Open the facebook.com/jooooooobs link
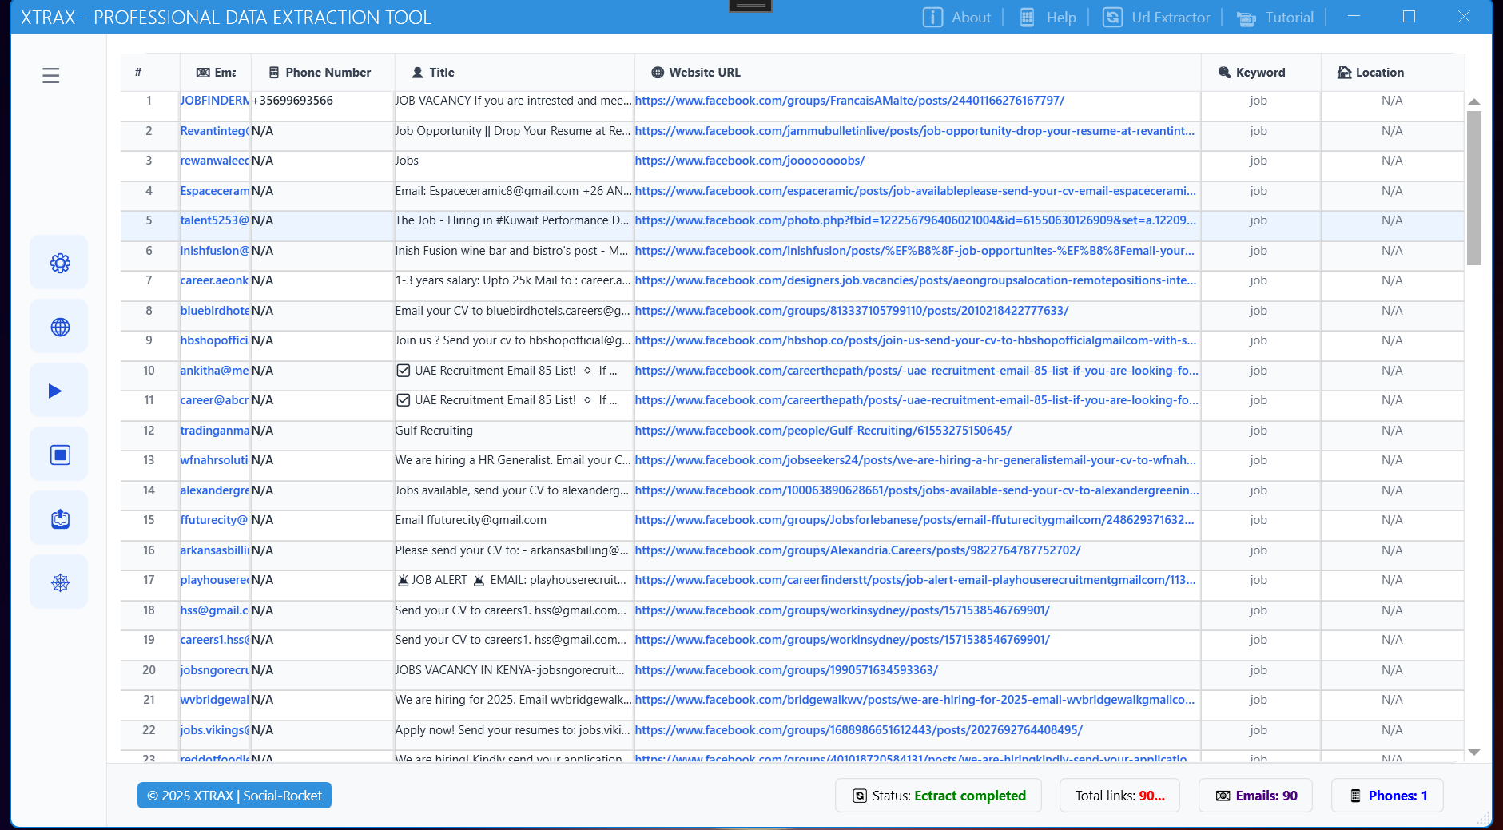 pos(750,161)
